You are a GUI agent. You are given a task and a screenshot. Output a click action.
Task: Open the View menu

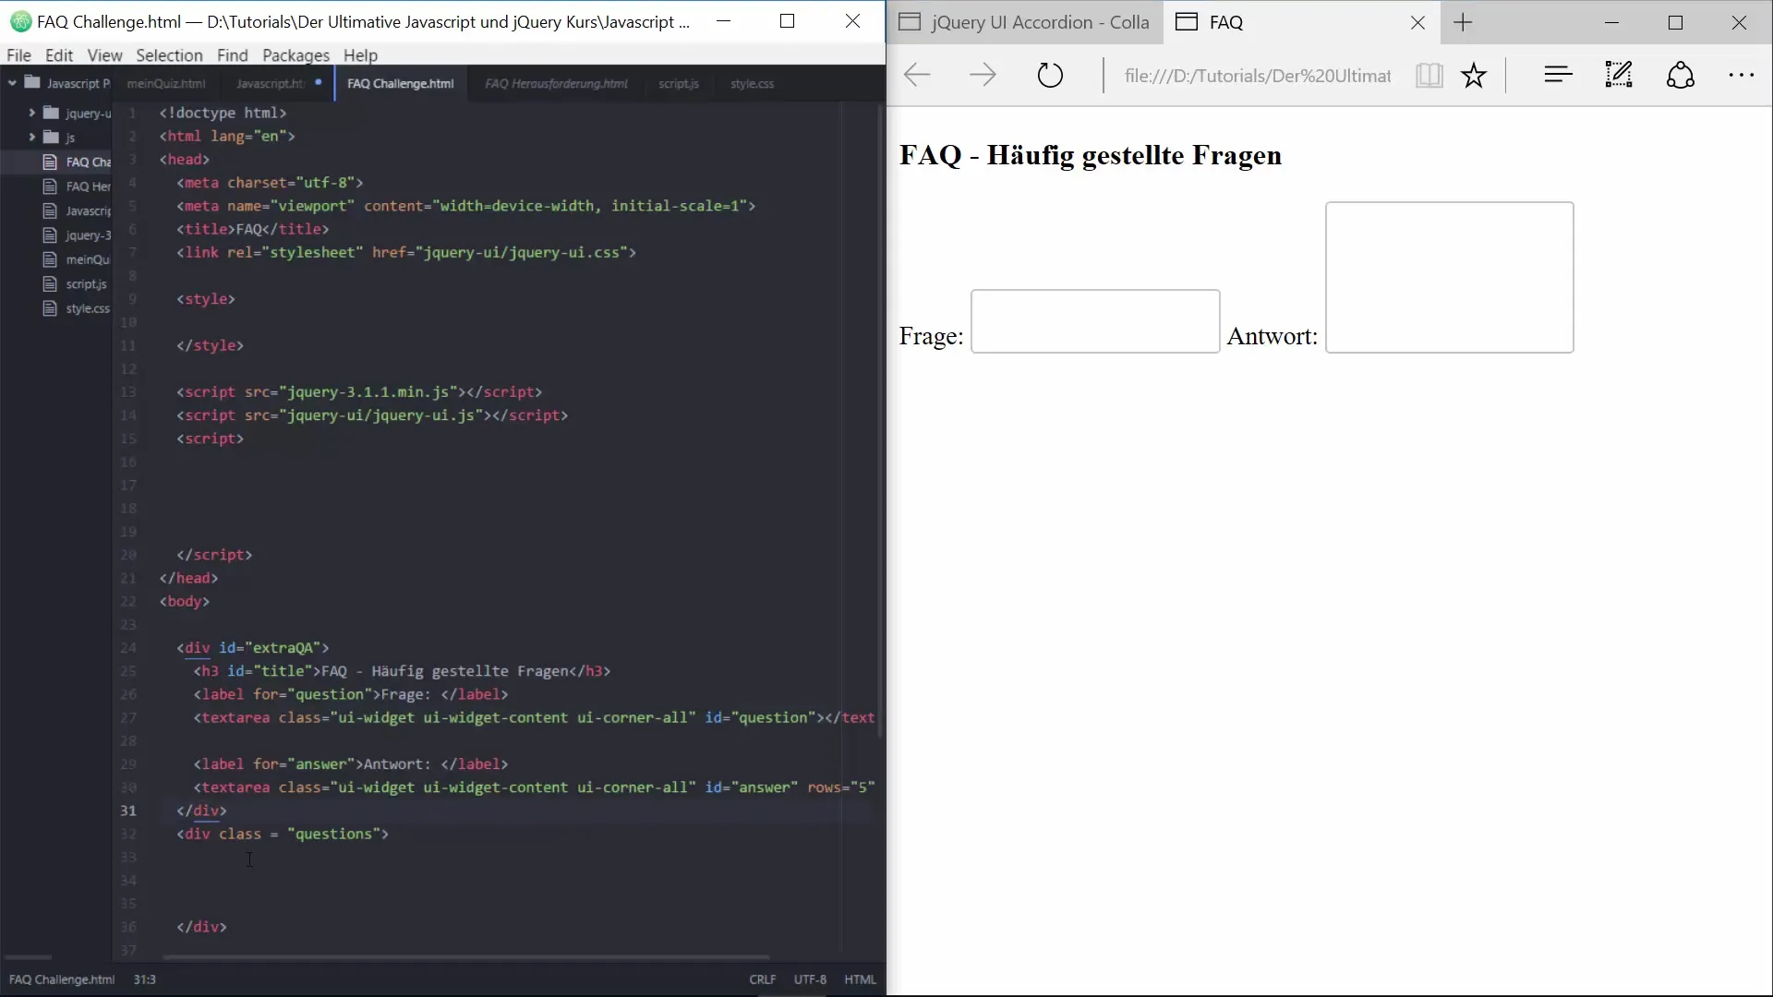[x=104, y=55]
